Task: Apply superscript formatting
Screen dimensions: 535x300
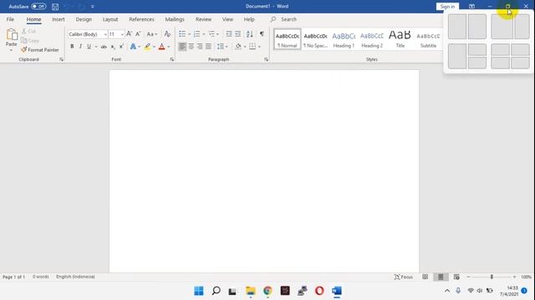Action: (121, 47)
